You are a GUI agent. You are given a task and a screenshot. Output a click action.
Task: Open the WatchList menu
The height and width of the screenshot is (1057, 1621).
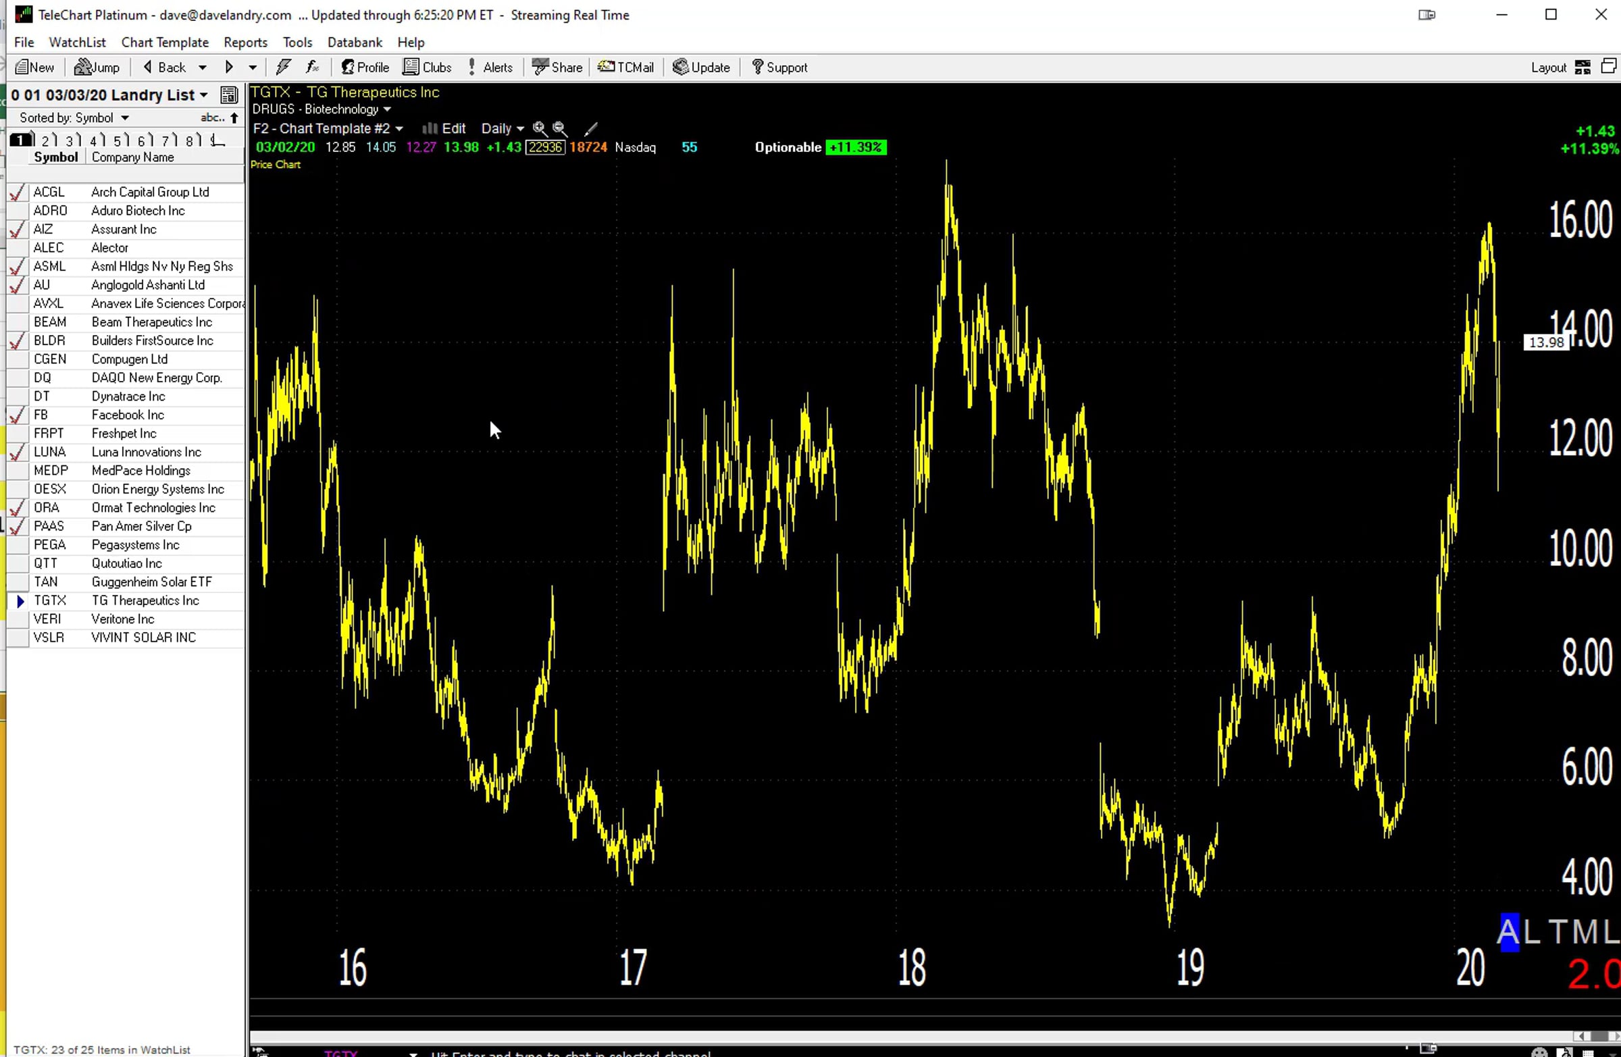pyautogui.click(x=77, y=43)
